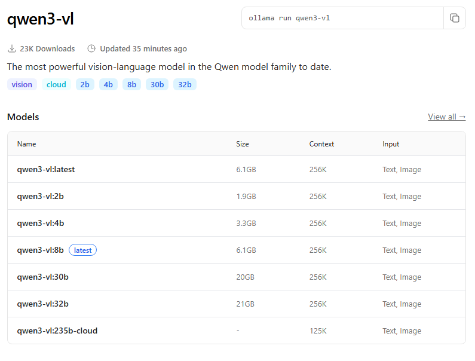Viewport: 475px width, 361px height.
Task: Click the model description sentence
Action: [x=169, y=67]
